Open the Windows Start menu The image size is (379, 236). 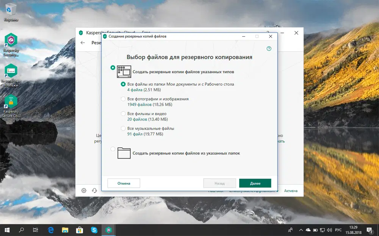tap(6, 230)
